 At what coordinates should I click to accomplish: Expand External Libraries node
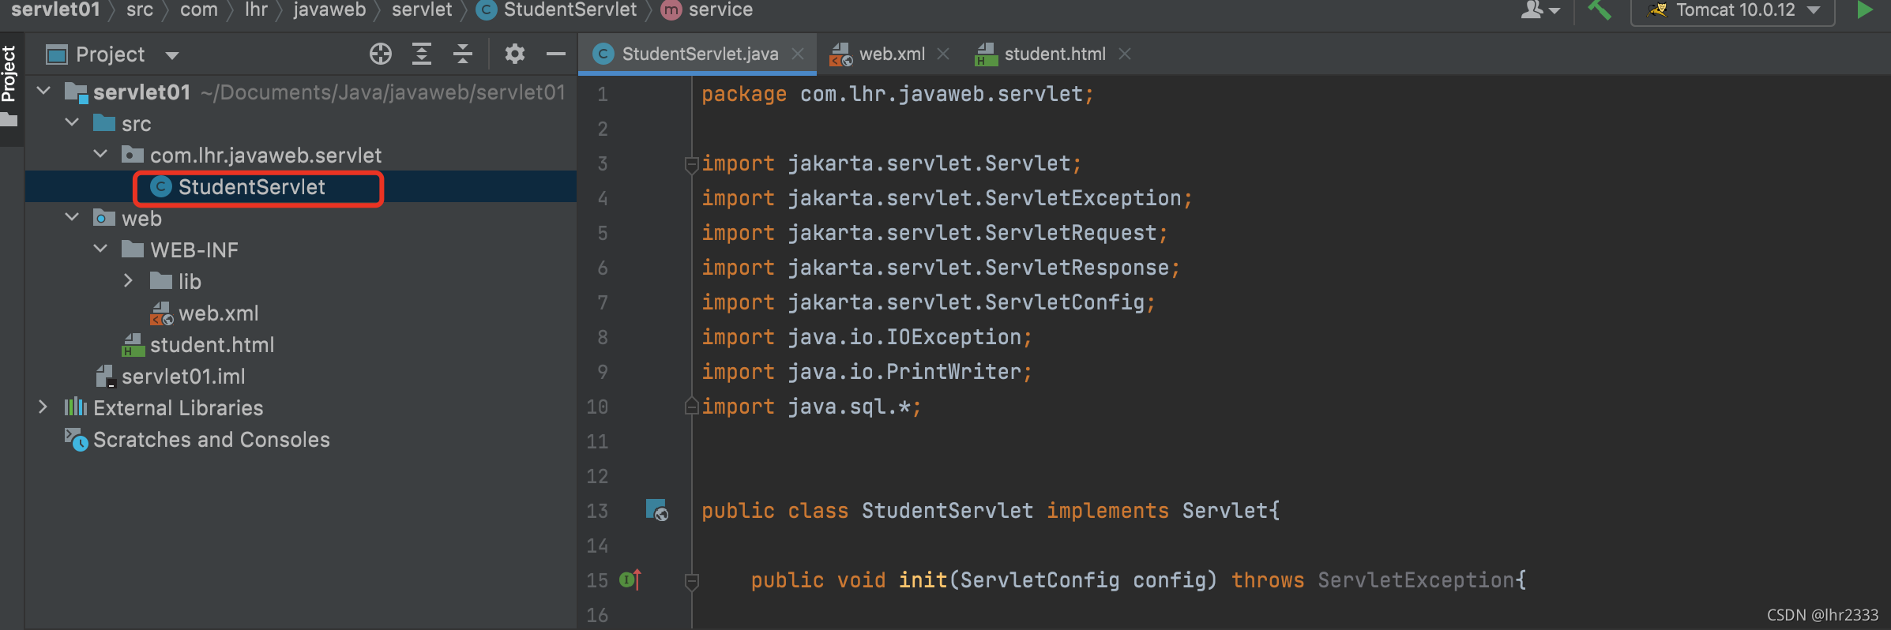44,407
